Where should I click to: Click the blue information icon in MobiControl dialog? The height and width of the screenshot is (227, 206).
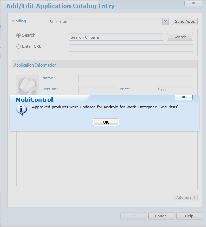tap(21, 110)
